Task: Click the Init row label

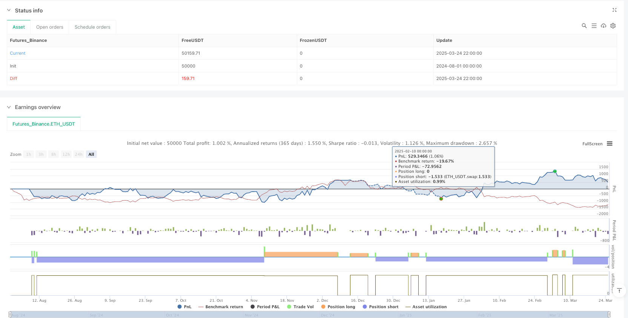Action: pyautogui.click(x=13, y=66)
